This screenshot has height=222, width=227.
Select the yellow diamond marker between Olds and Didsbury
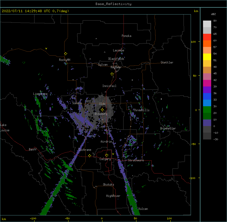(102, 110)
